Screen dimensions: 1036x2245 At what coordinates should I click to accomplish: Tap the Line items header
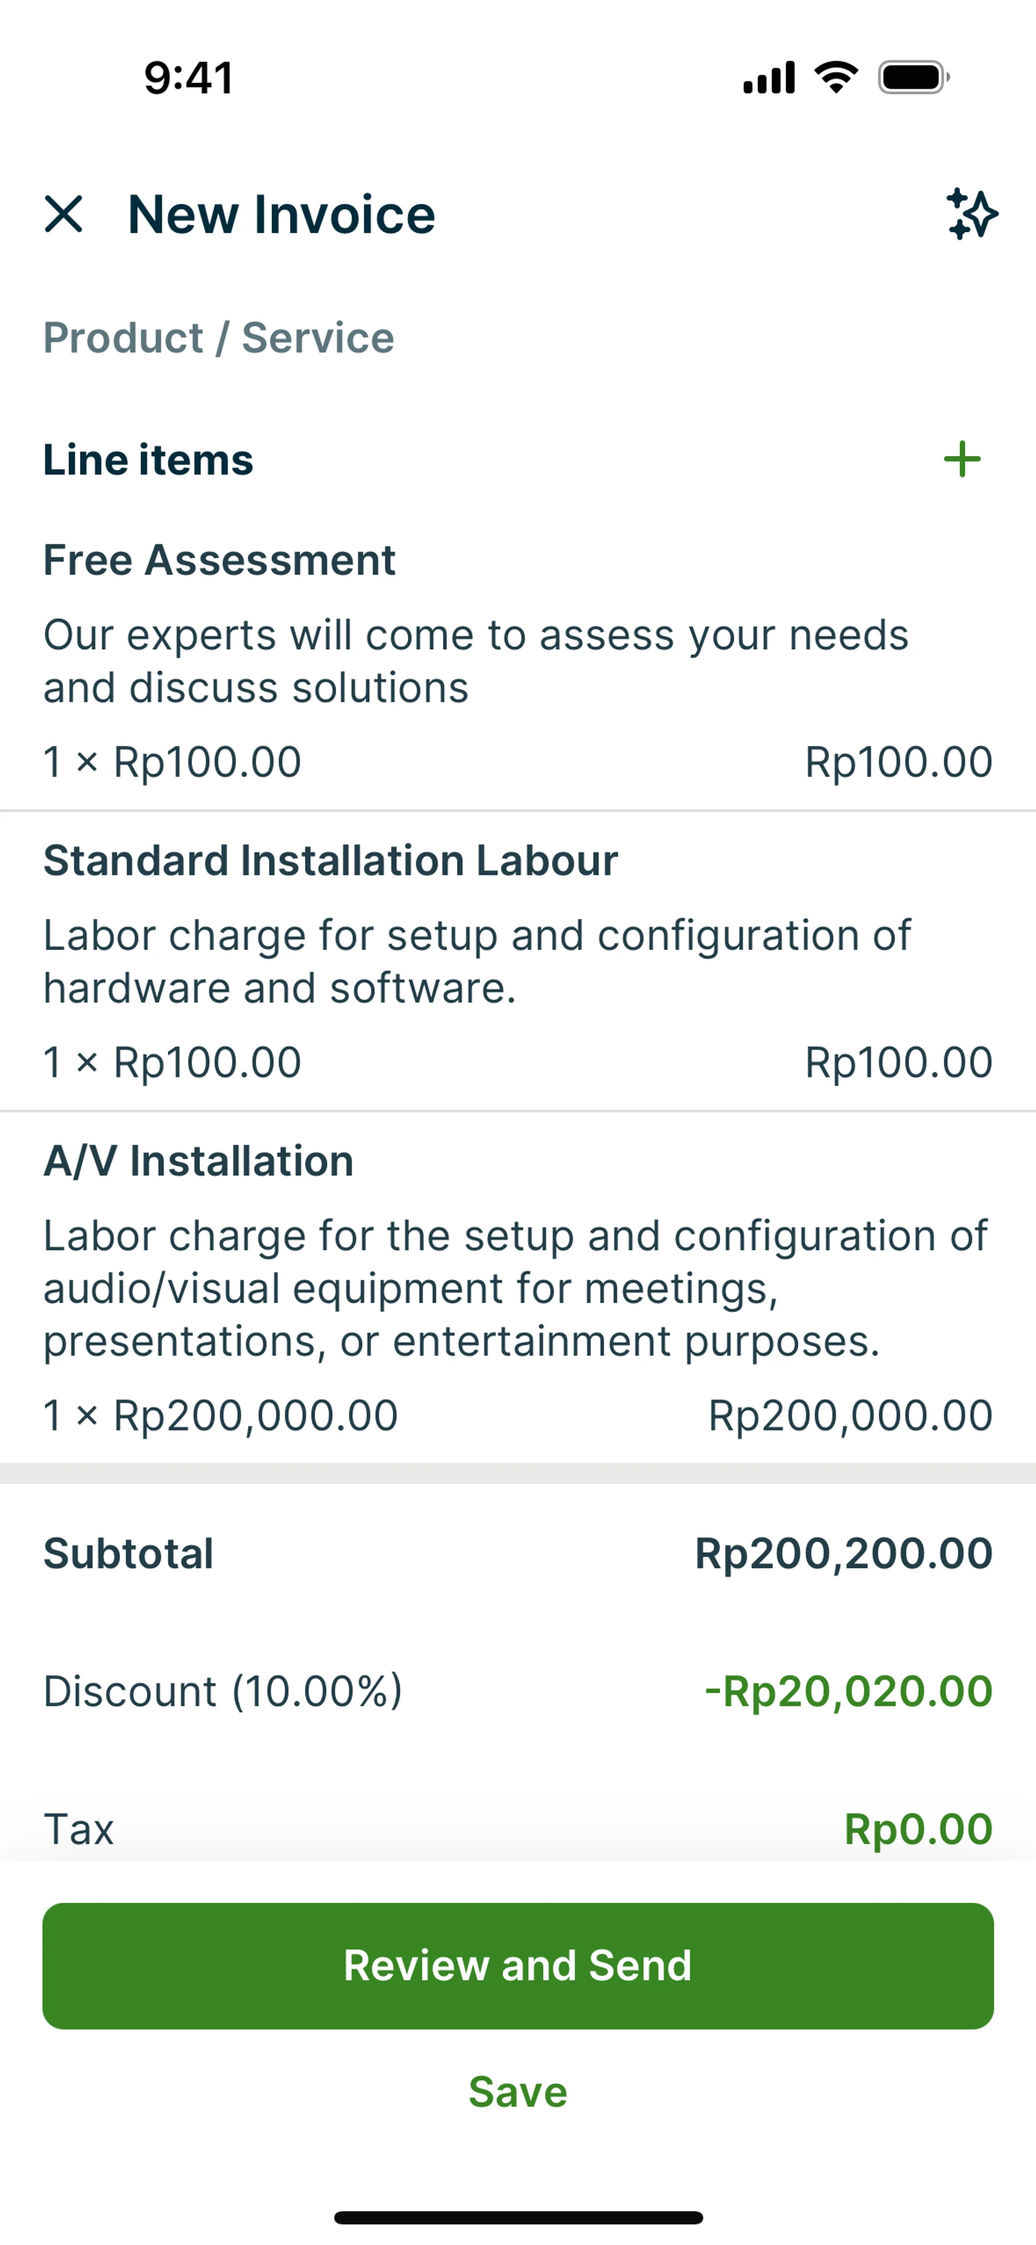click(x=148, y=460)
